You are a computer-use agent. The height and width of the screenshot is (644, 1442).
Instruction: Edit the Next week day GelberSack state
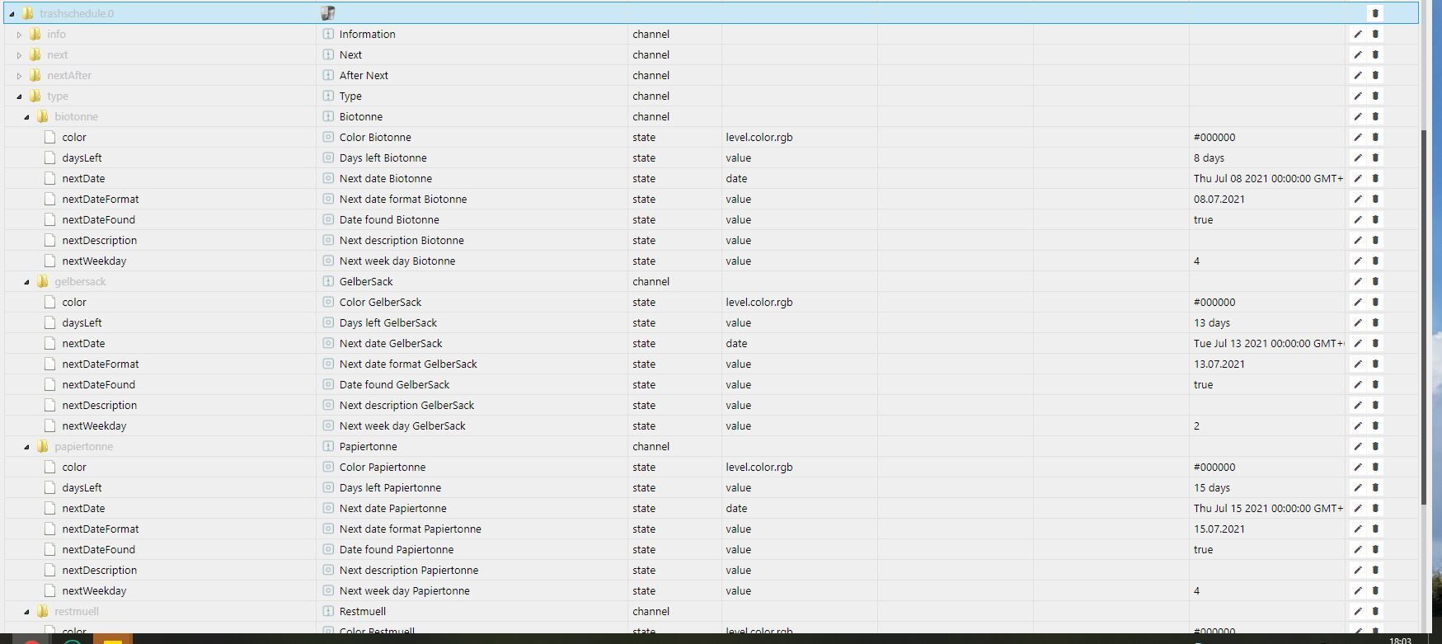point(1358,425)
